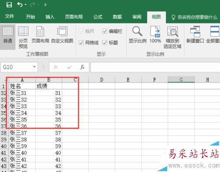Toggle the 标题 headings checkbox
220x172 pixels.
tap(105, 43)
